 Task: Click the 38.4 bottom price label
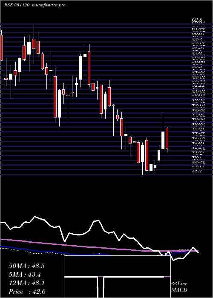click(x=197, y=171)
